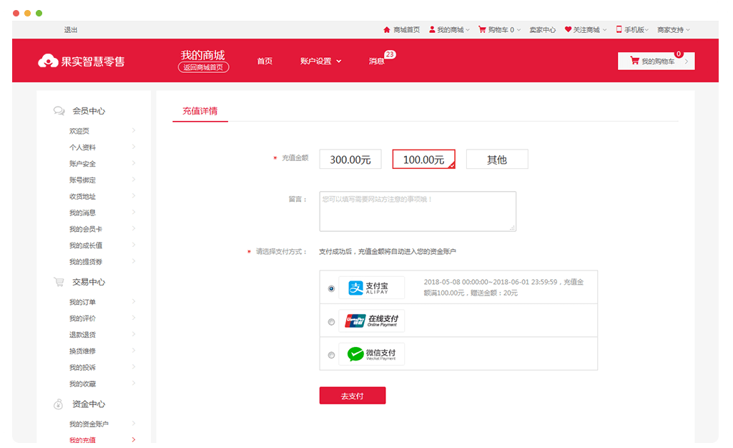Select the Alipay payment radio button
733x448 pixels.
pos(331,287)
